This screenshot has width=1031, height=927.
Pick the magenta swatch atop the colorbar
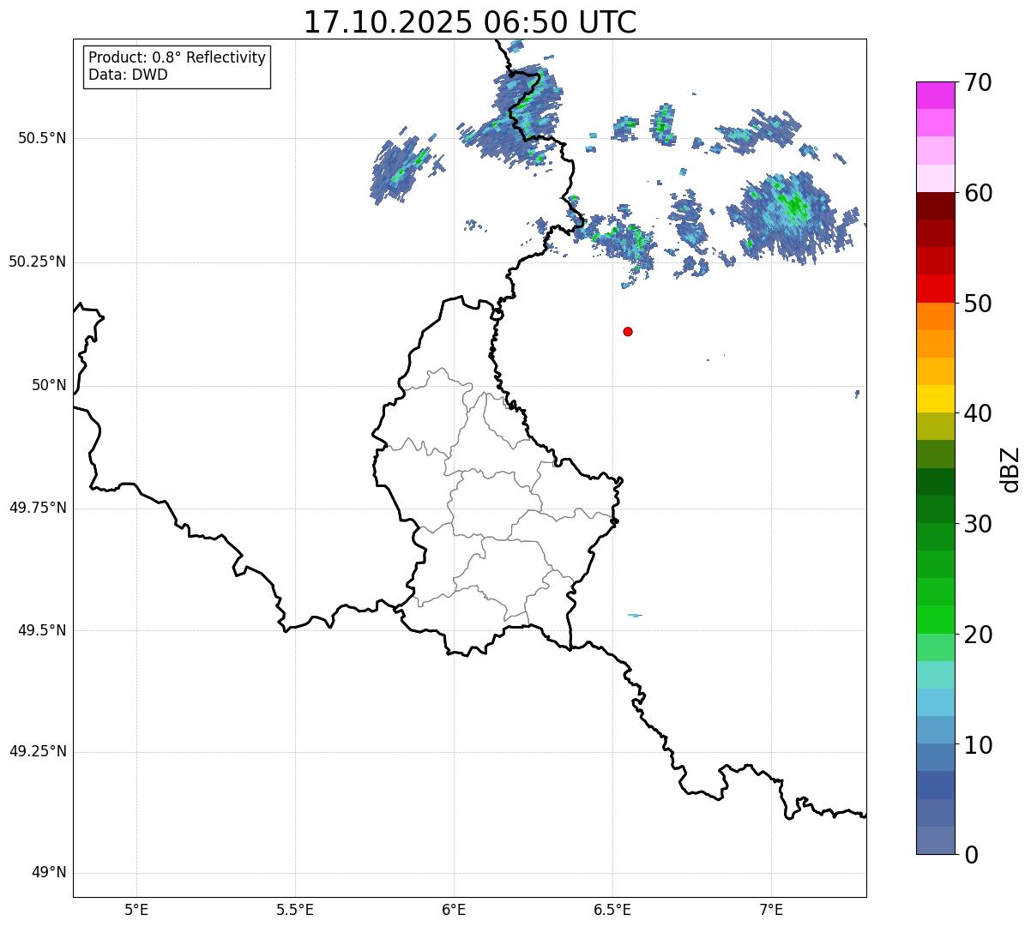pyautogui.click(x=936, y=95)
